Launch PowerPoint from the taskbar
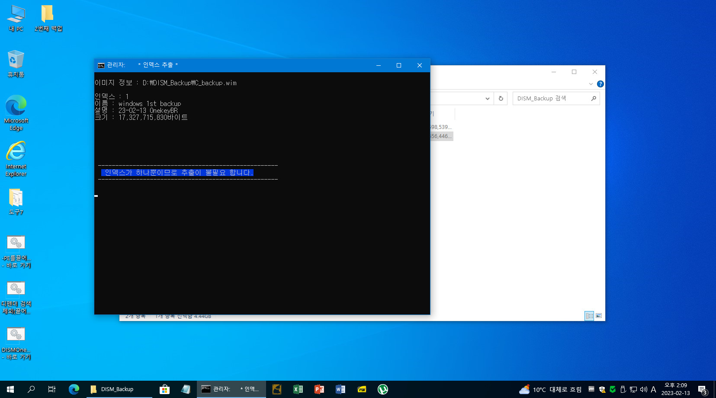Viewport: 716px width, 398px height. point(319,389)
